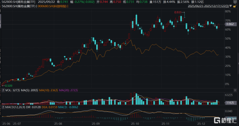
Task: Click the 30% y-axis label
Action: click(x=228, y=57)
